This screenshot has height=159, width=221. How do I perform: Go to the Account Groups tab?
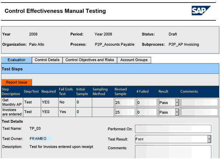pyautogui.click(x=134, y=60)
